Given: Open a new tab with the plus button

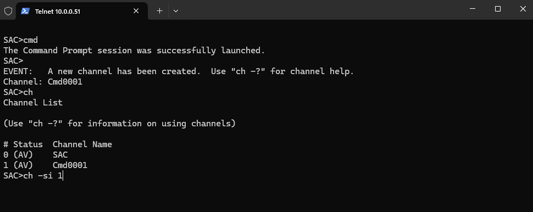Looking at the screenshot, I should click(159, 11).
